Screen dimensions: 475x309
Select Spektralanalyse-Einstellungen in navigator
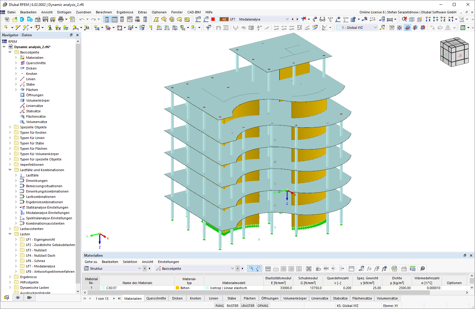(x=49, y=218)
